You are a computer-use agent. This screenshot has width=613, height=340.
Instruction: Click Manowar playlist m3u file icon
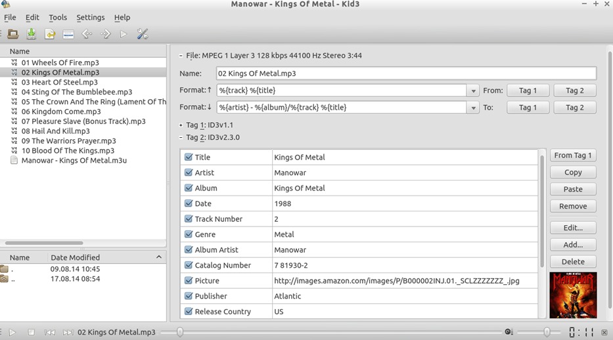point(14,160)
